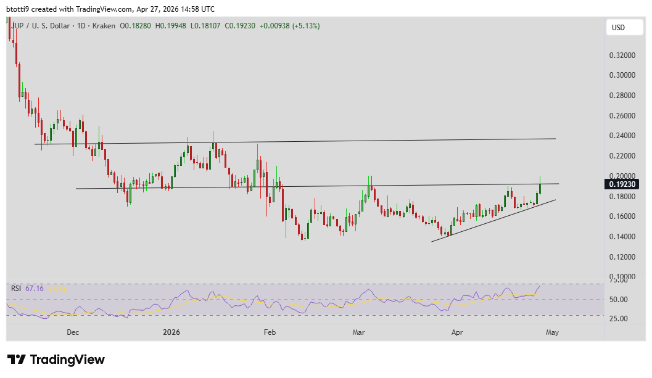
Task: Click the 2026 label on the time axis
Action: (170, 332)
